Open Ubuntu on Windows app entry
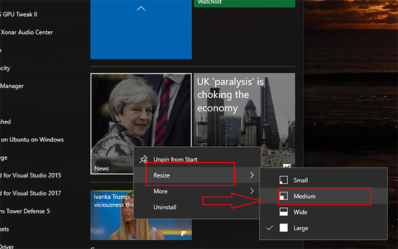The image size is (398, 249). coord(32,139)
